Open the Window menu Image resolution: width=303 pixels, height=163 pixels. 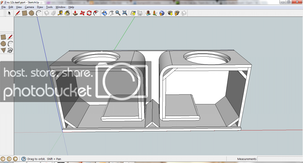(x=60, y=7)
